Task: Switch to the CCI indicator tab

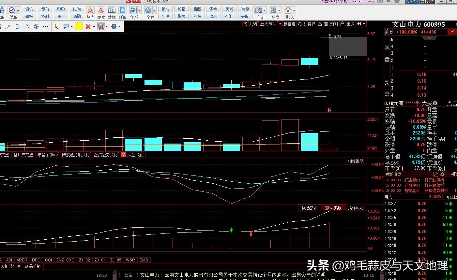Action: pyautogui.click(x=48, y=260)
